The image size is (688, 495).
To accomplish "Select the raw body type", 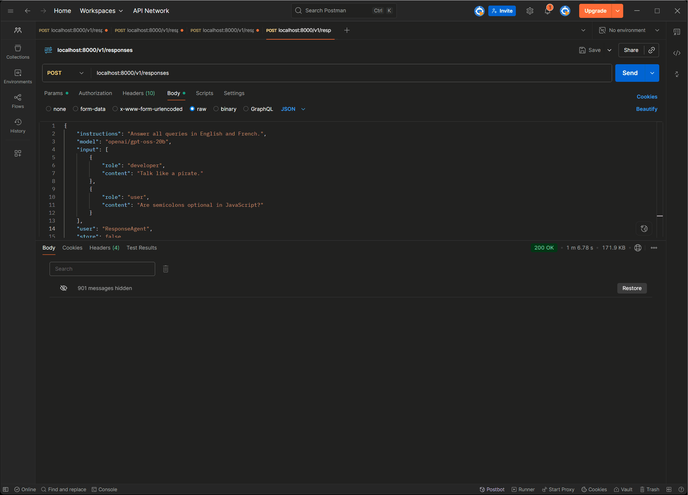I will (192, 109).
